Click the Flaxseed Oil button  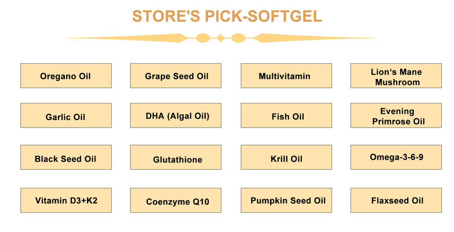(396, 200)
